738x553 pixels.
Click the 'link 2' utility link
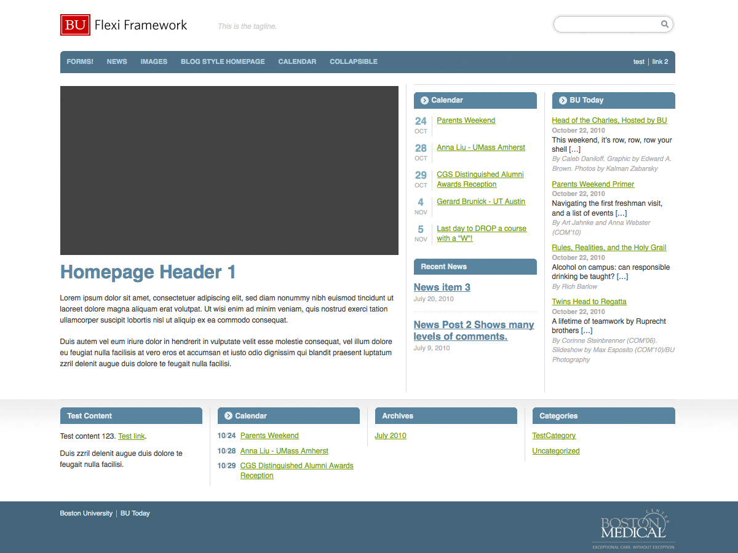[660, 61]
